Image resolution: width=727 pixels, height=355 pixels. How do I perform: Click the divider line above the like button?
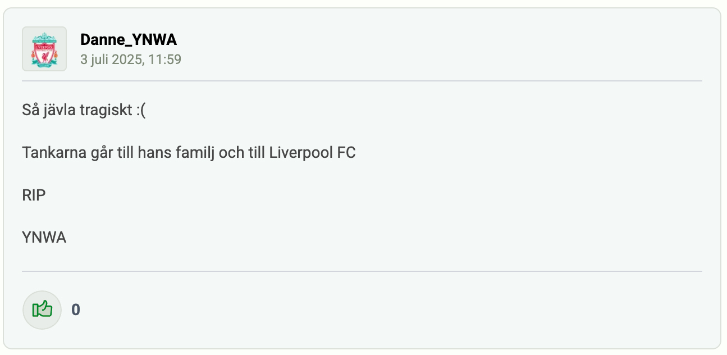click(x=362, y=271)
